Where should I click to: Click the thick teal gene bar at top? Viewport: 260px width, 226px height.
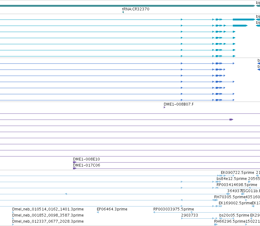click(127, 6)
